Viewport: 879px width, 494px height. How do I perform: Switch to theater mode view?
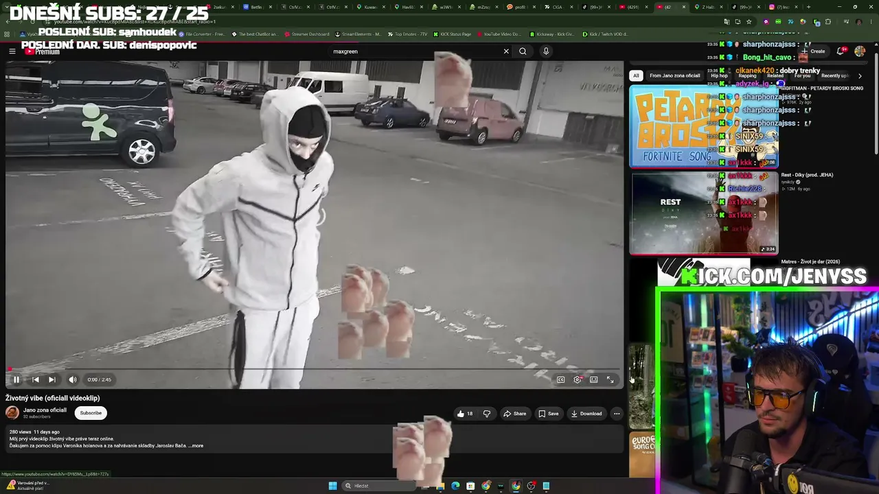(594, 379)
